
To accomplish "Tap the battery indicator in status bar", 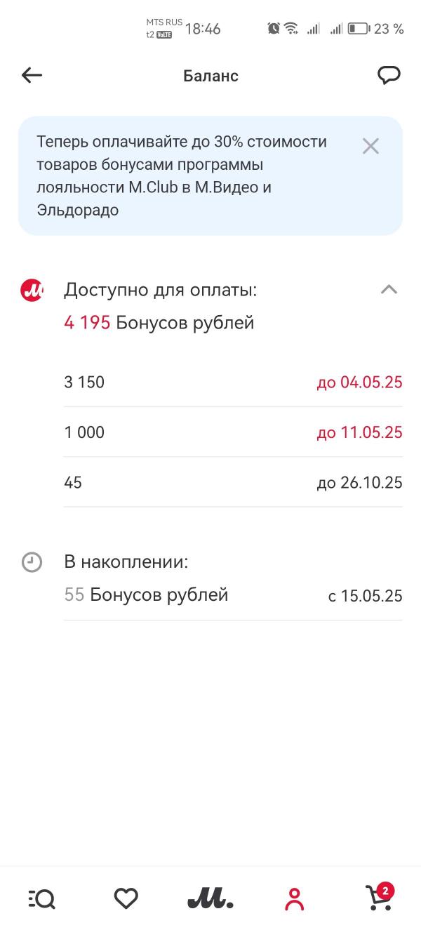I will point(359,29).
